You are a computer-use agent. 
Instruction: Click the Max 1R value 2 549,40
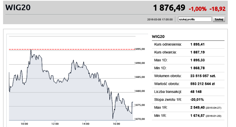[x=198, y=107]
